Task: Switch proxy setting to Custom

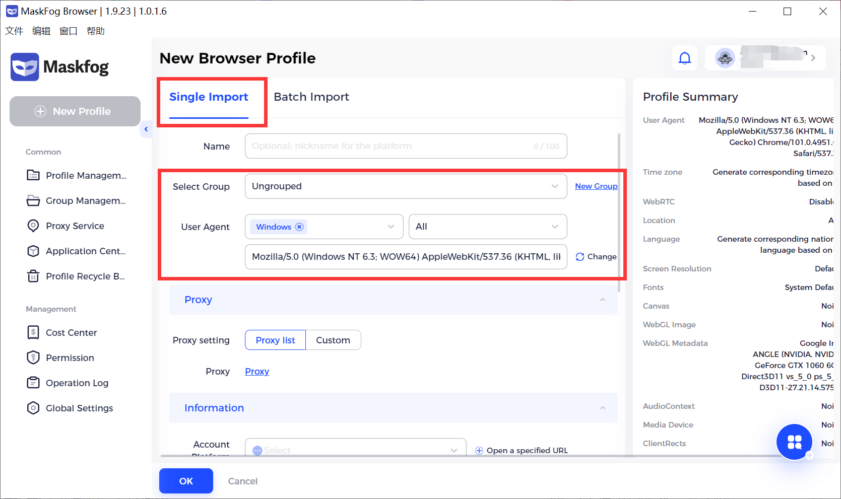Action: (x=333, y=340)
